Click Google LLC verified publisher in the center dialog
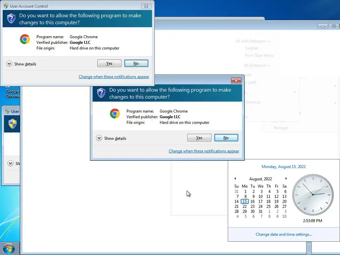This screenshot has width=340, height=255. 170,117
